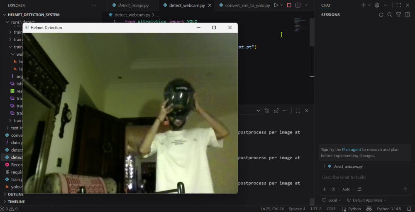
Task: Open chat configure tools icon
Action: 359,189
